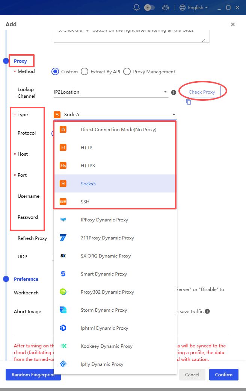
Task: Click the Random Fingerprint button
Action: tap(33, 374)
